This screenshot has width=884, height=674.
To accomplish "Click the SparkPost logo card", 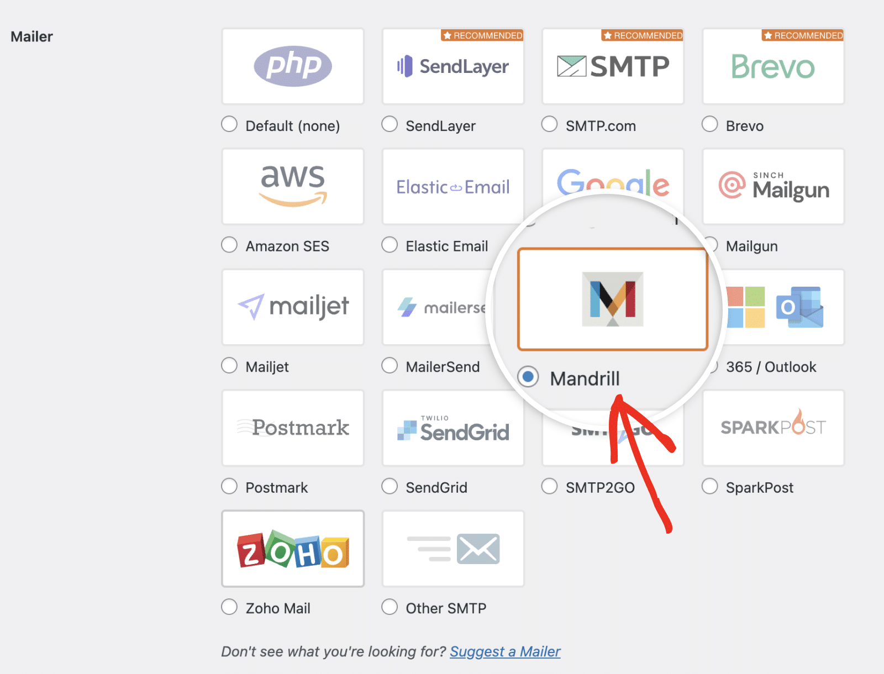I will 773,428.
